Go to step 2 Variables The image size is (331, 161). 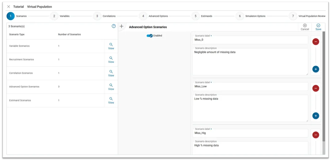pyautogui.click(x=54, y=16)
